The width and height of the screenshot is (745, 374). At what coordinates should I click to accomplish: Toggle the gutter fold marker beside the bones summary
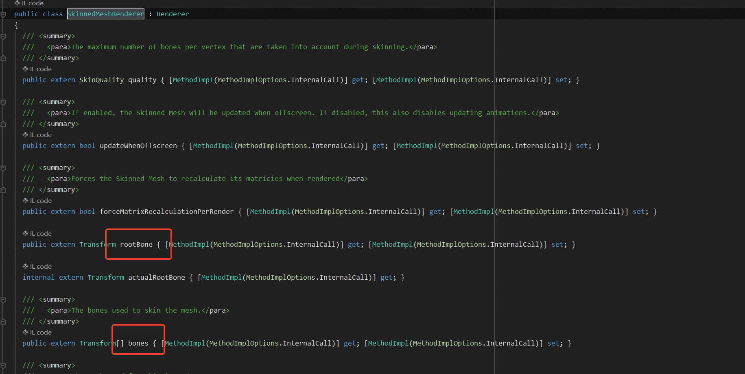[x=3, y=299]
